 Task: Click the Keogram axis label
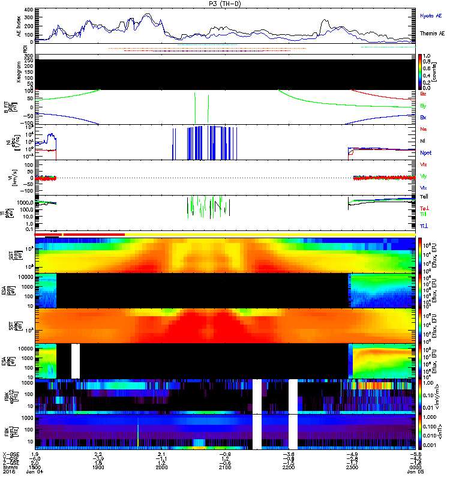(x=19, y=72)
